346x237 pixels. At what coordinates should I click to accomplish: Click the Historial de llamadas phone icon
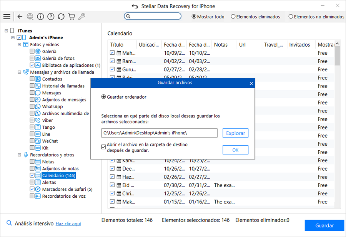click(x=38, y=86)
